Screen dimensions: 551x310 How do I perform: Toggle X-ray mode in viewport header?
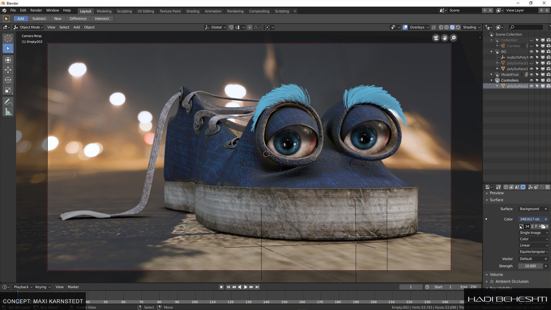click(434, 27)
